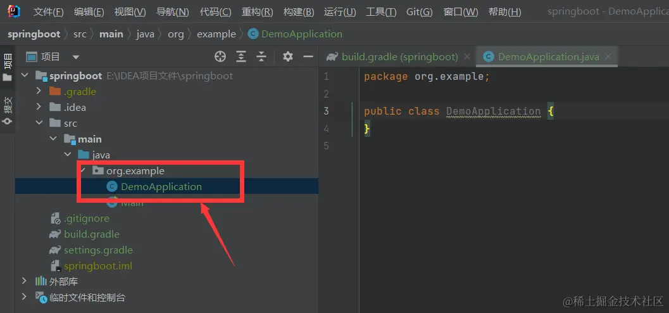Open the 文件(F) menu
Image resolution: width=669 pixels, height=313 pixels.
click(48, 12)
